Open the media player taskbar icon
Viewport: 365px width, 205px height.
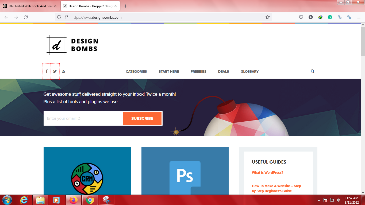tap(56, 200)
